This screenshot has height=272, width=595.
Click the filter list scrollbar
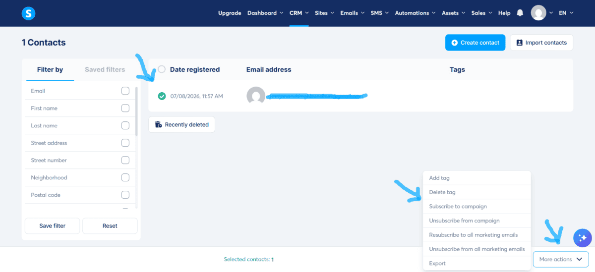pos(136,111)
